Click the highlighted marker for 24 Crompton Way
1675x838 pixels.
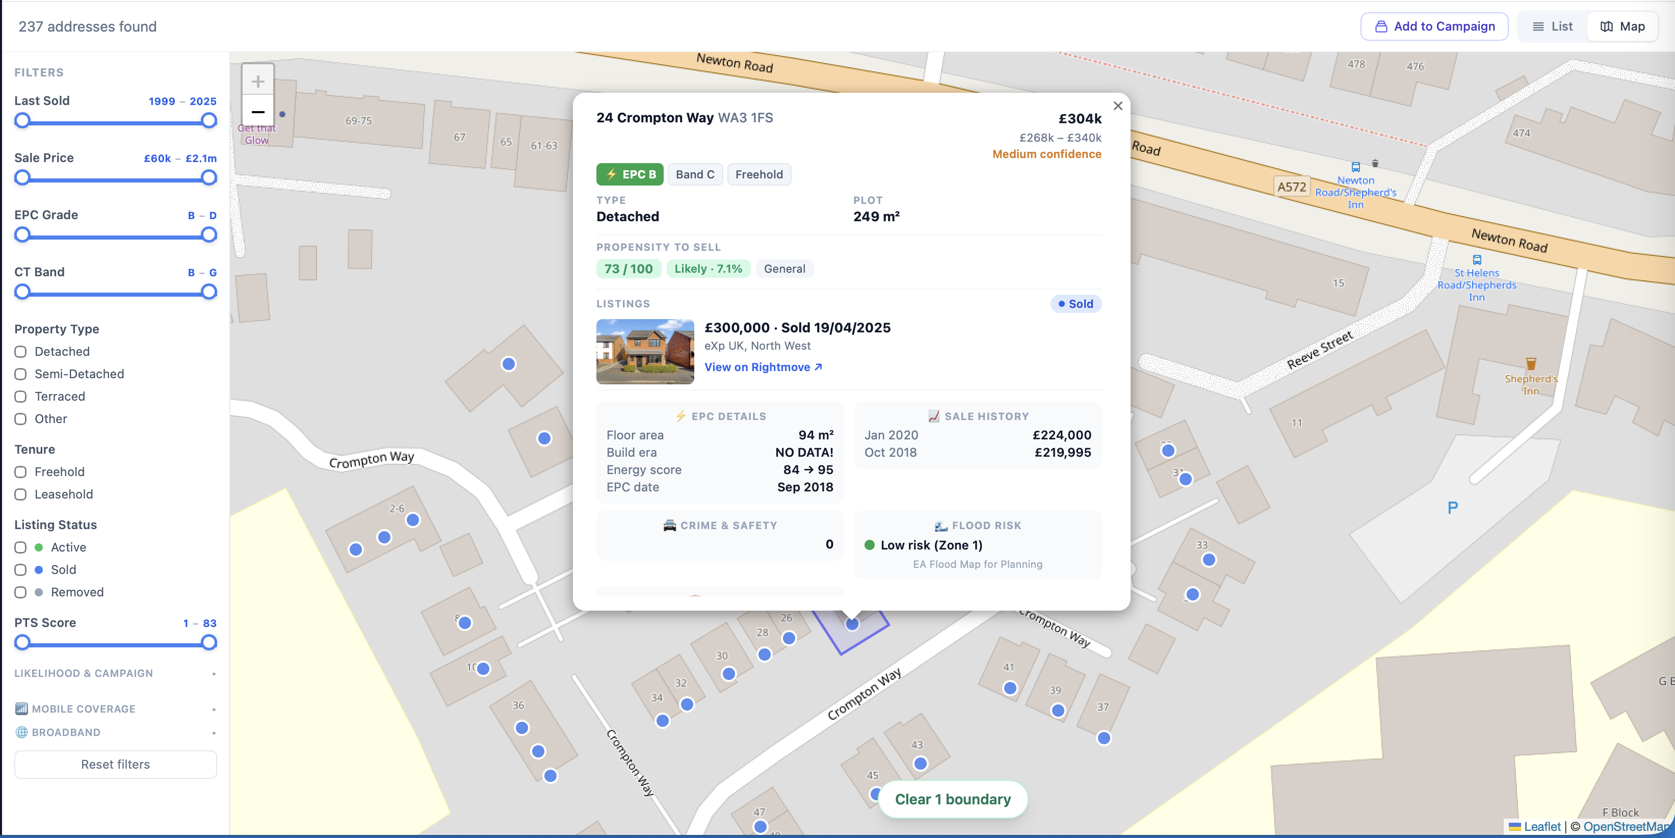(x=852, y=624)
